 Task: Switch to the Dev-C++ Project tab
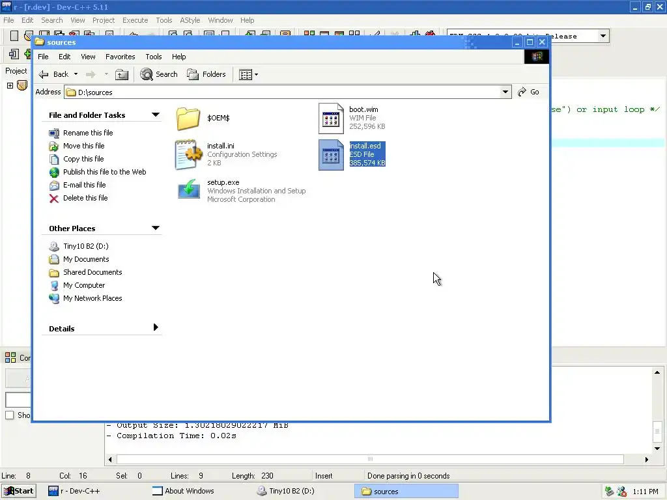point(16,71)
